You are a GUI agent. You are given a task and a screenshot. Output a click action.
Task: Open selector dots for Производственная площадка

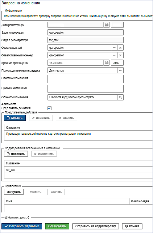coord(120,70)
